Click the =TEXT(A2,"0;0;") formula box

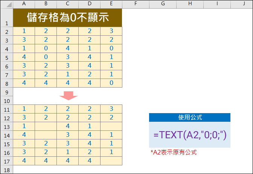(x=190, y=135)
